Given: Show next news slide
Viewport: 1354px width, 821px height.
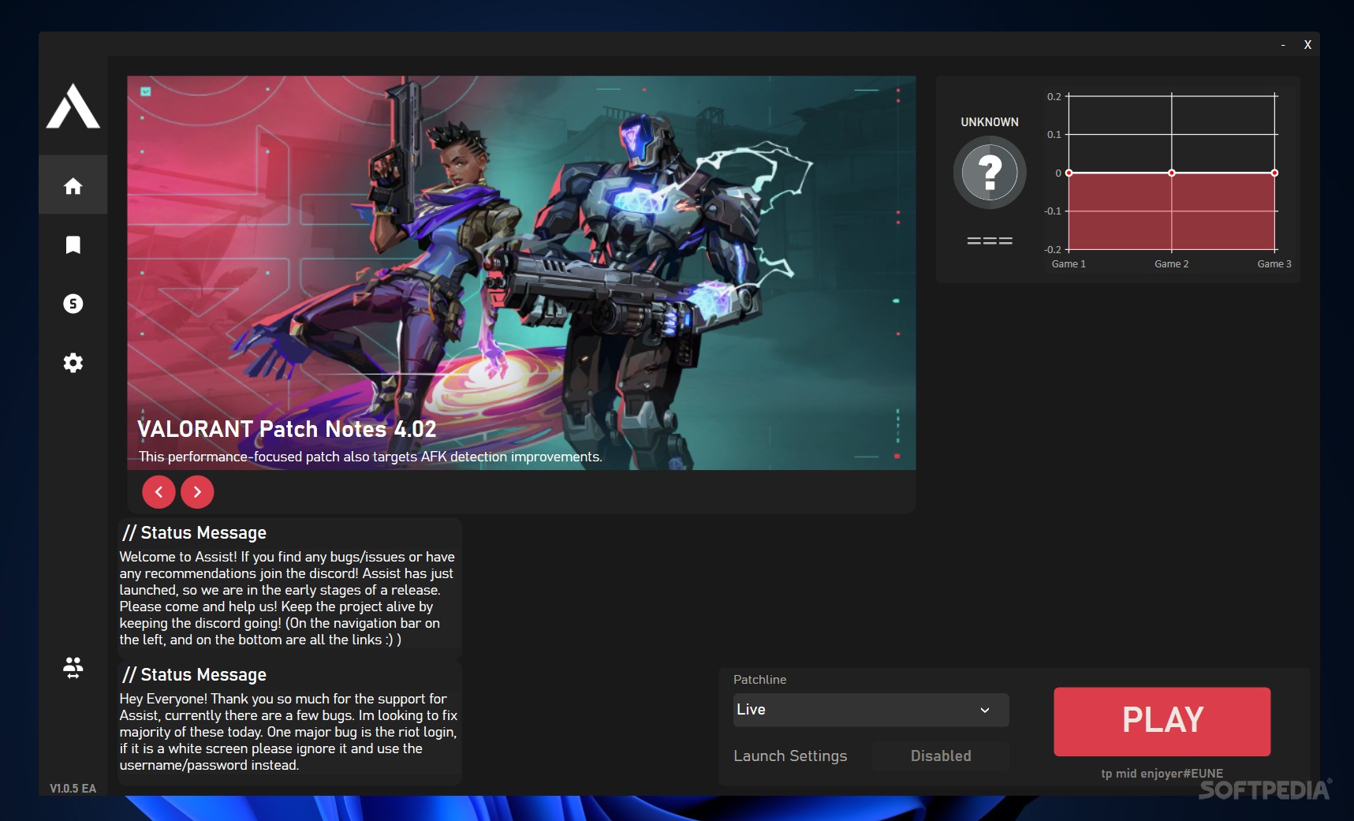Looking at the screenshot, I should (197, 492).
